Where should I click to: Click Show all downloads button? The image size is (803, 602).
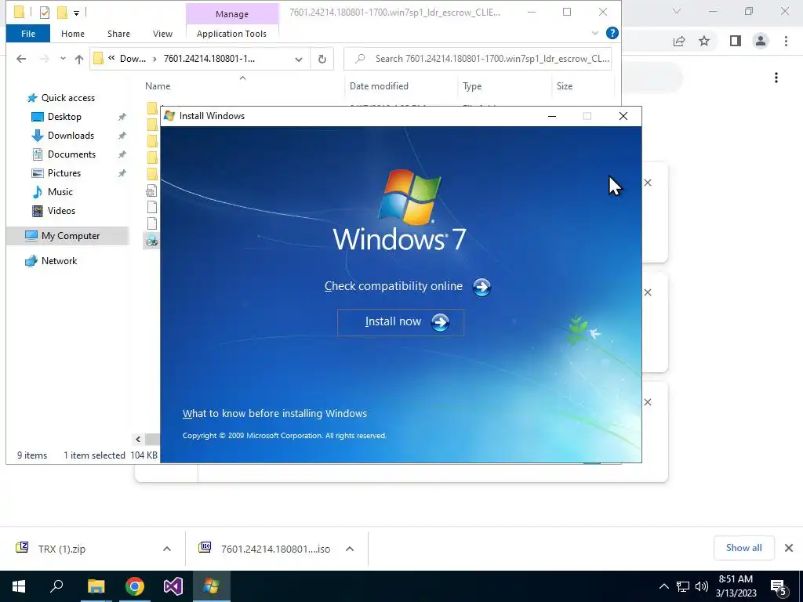click(x=743, y=548)
